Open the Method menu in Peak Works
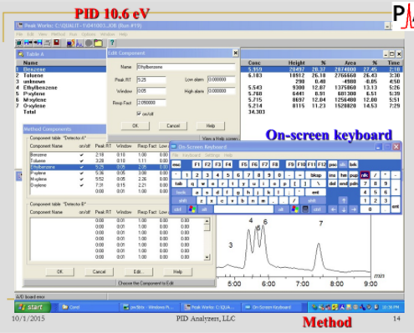Screen dimensions: 414x333 click(58, 34)
